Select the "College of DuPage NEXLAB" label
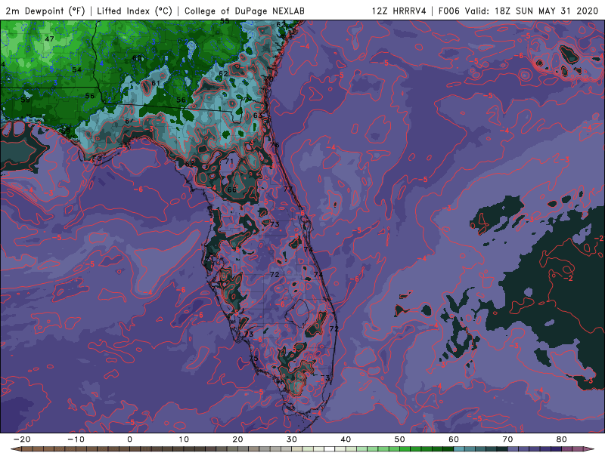This screenshot has height=453, width=605. coord(244,11)
